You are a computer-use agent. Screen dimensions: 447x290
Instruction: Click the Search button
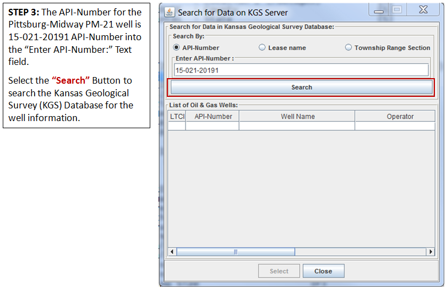point(301,87)
